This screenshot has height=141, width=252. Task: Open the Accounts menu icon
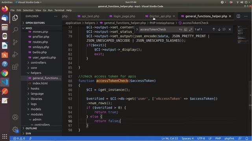15,117
